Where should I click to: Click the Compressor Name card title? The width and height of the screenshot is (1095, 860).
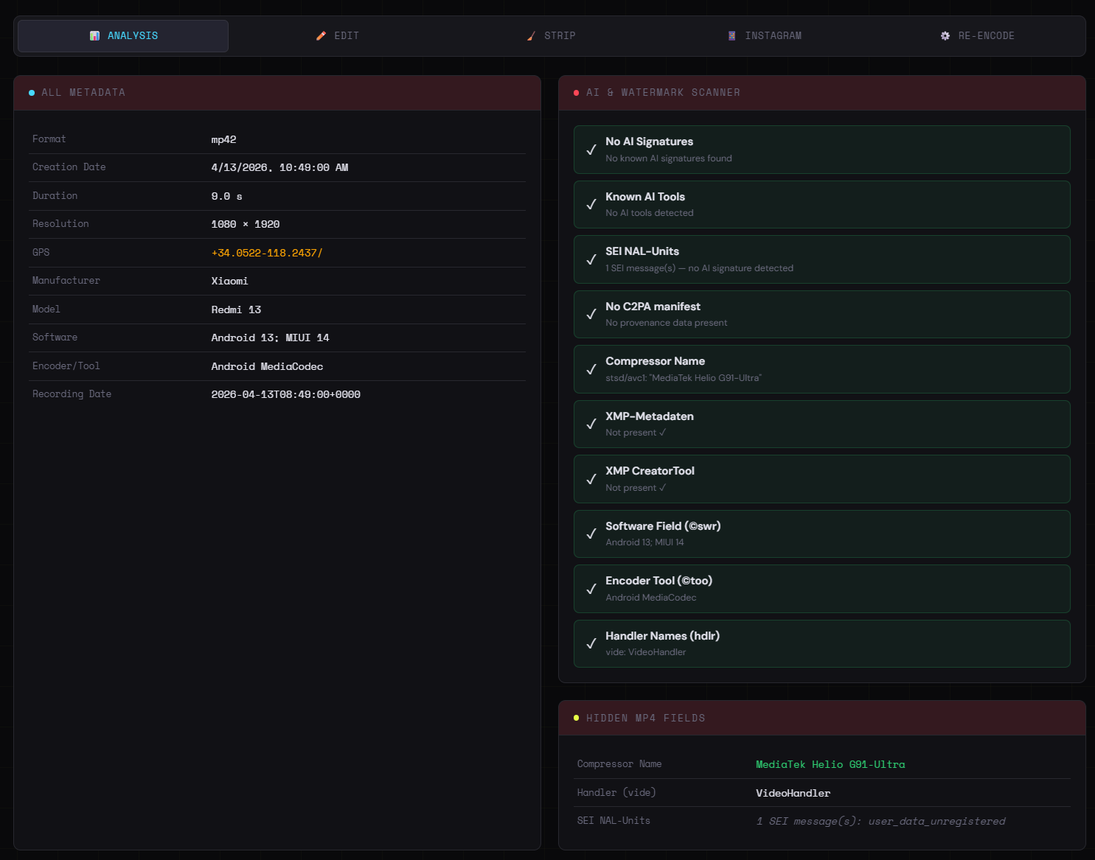(x=656, y=361)
